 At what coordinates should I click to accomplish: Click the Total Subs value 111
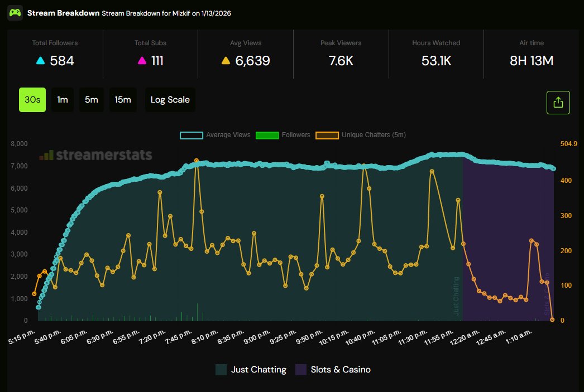tap(157, 61)
